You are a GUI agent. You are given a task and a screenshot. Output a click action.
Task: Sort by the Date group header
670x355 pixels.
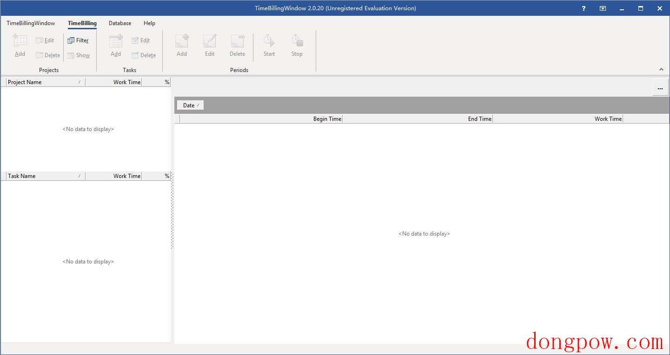[x=190, y=105]
